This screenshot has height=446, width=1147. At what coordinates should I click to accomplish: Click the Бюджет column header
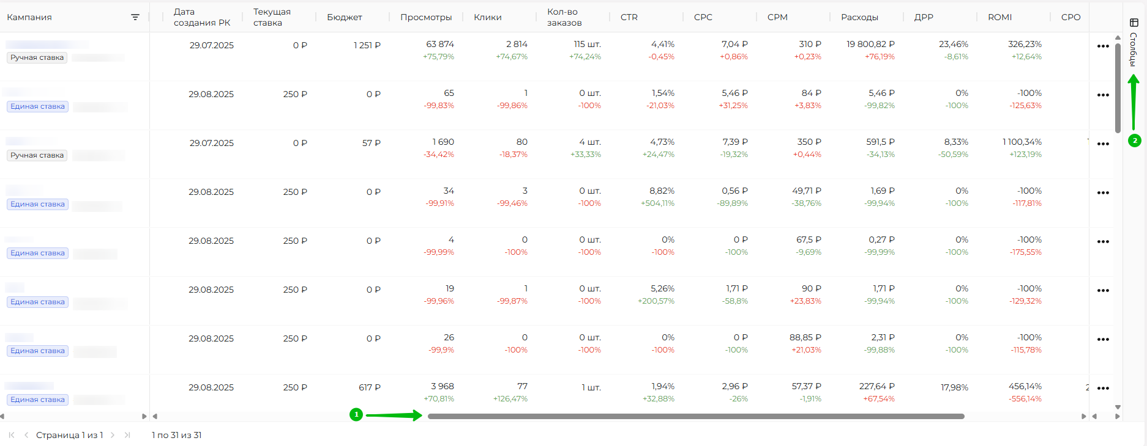[x=344, y=17]
